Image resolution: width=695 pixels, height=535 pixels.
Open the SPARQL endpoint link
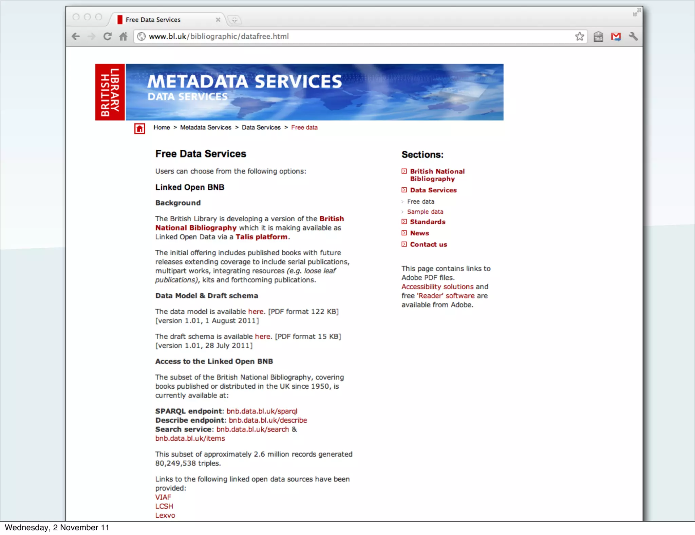coord(262,411)
